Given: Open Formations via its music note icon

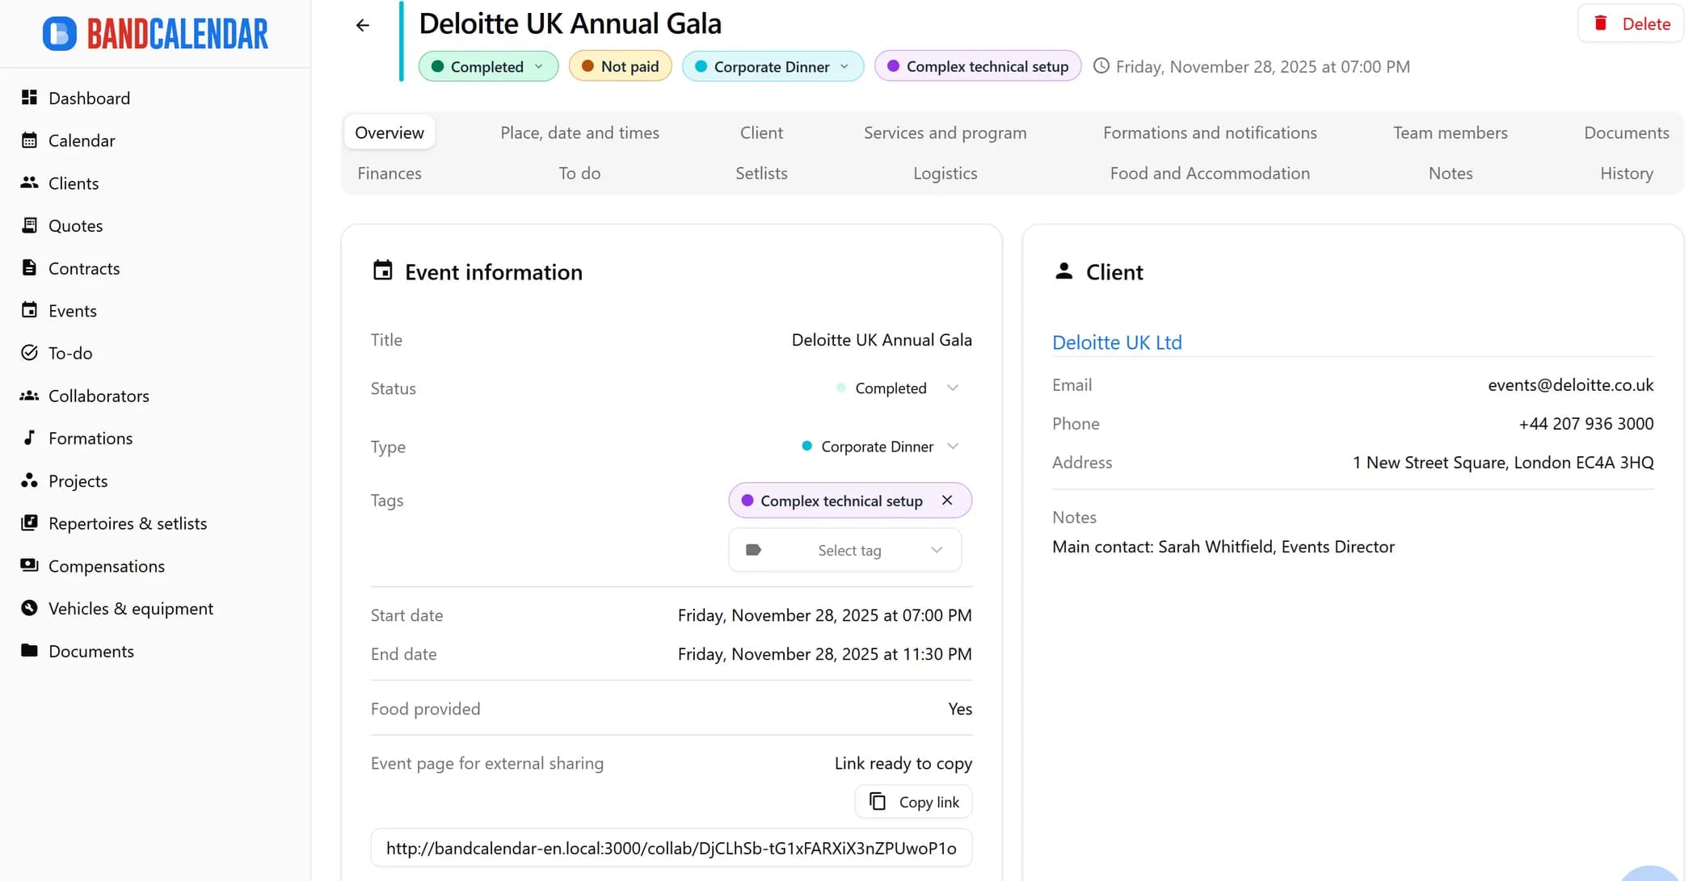Looking at the screenshot, I should (29, 438).
